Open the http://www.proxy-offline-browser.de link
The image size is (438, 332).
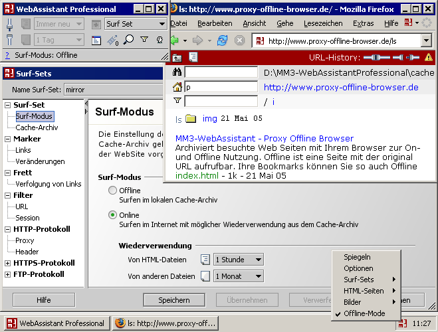(341, 88)
